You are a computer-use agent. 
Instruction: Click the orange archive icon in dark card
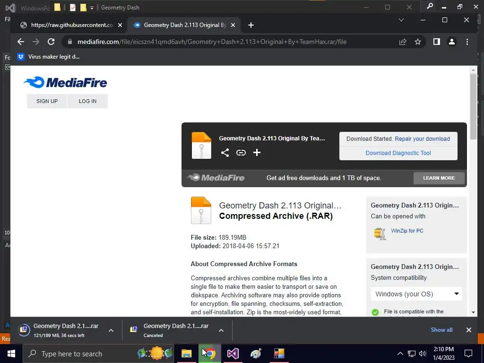[x=201, y=146]
